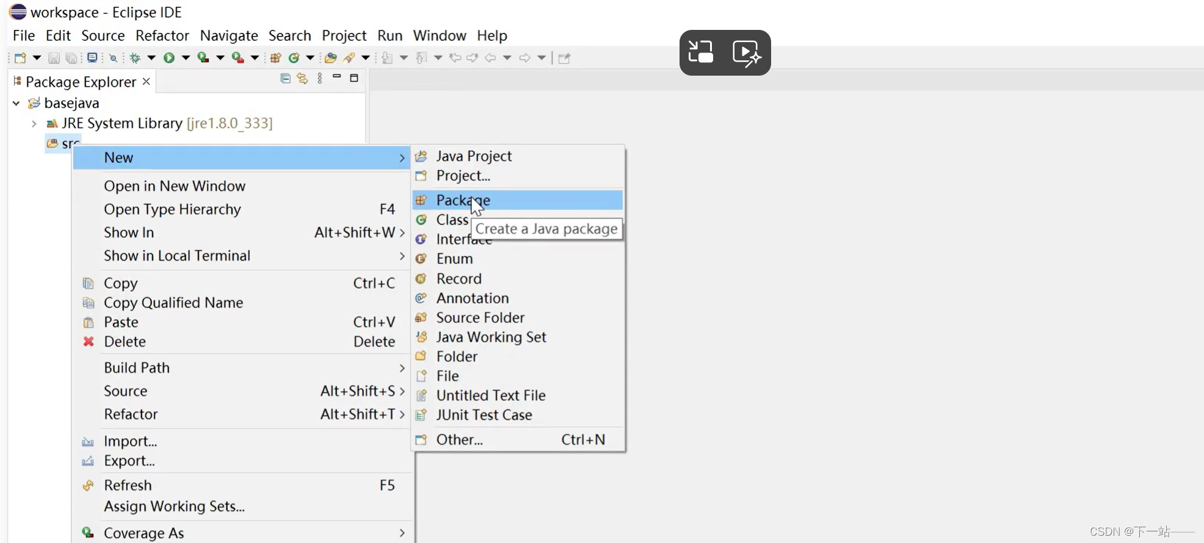Open the New Java Class dropdown arrow

pyautogui.click(x=310, y=58)
